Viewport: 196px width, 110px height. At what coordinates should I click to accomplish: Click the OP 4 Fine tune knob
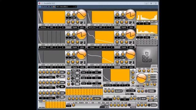pos(123,14)
